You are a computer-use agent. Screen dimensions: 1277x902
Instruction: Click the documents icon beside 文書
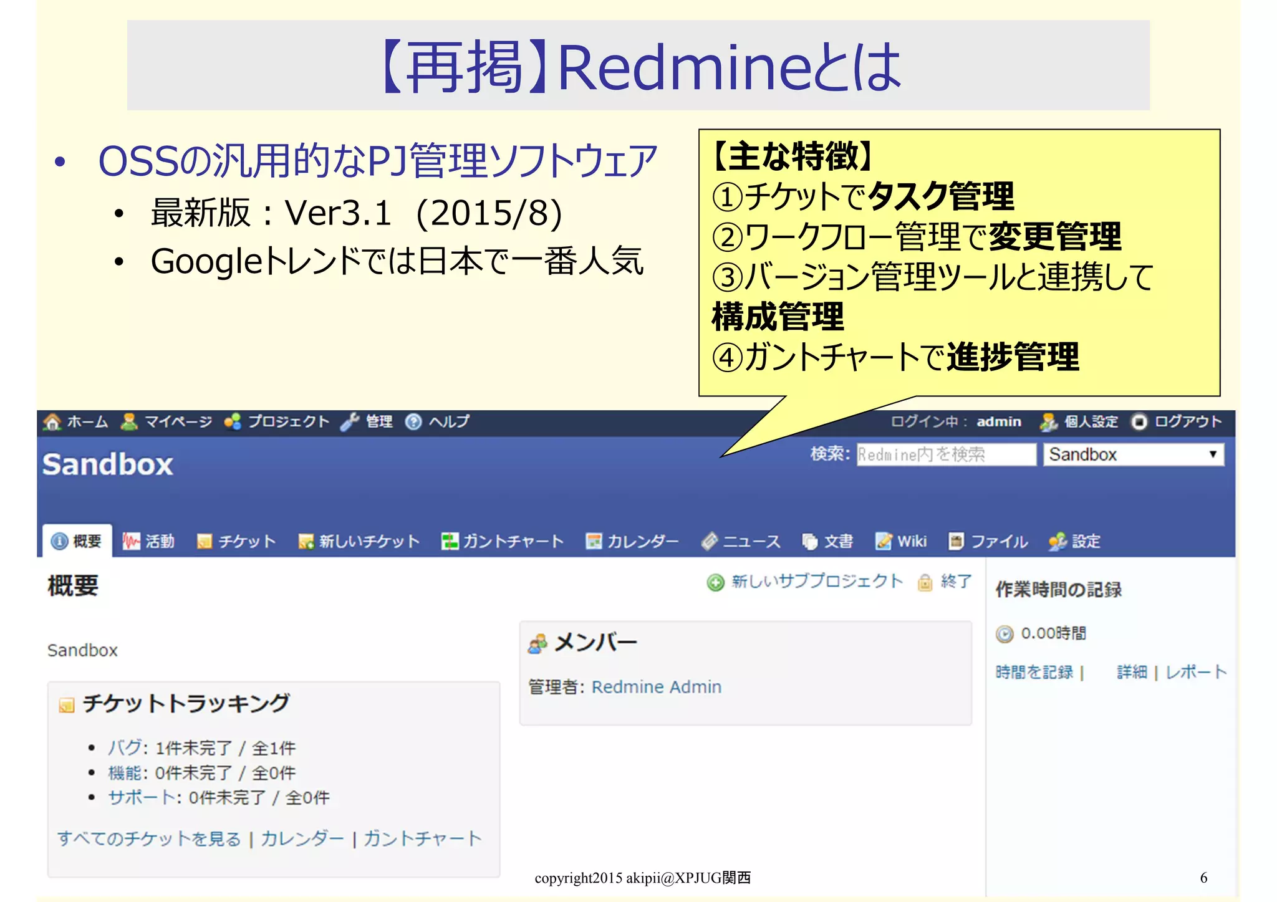tap(810, 541)
